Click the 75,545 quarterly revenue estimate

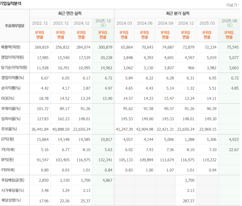click(x=233, y=47)
